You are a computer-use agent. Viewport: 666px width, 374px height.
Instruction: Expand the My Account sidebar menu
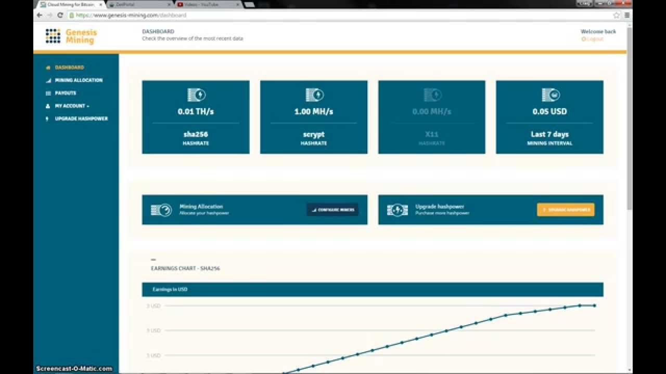(72, 106)
